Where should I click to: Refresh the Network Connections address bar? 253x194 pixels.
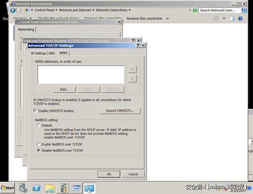tap(195, 10)
